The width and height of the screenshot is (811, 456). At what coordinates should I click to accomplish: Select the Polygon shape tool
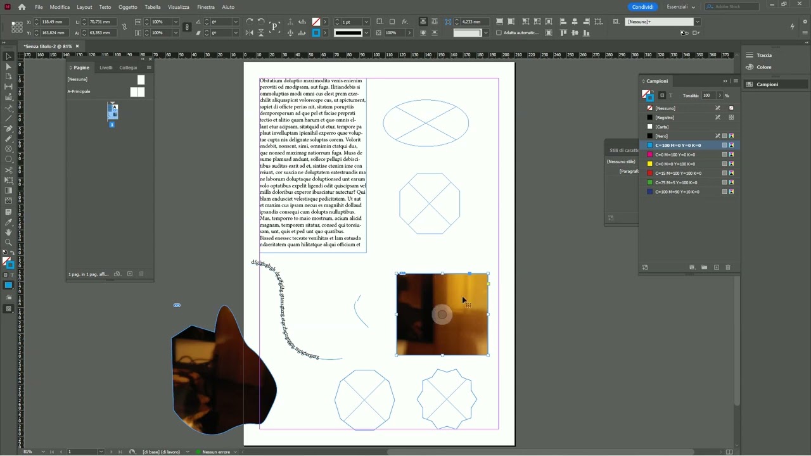click(x=8, y=159)
